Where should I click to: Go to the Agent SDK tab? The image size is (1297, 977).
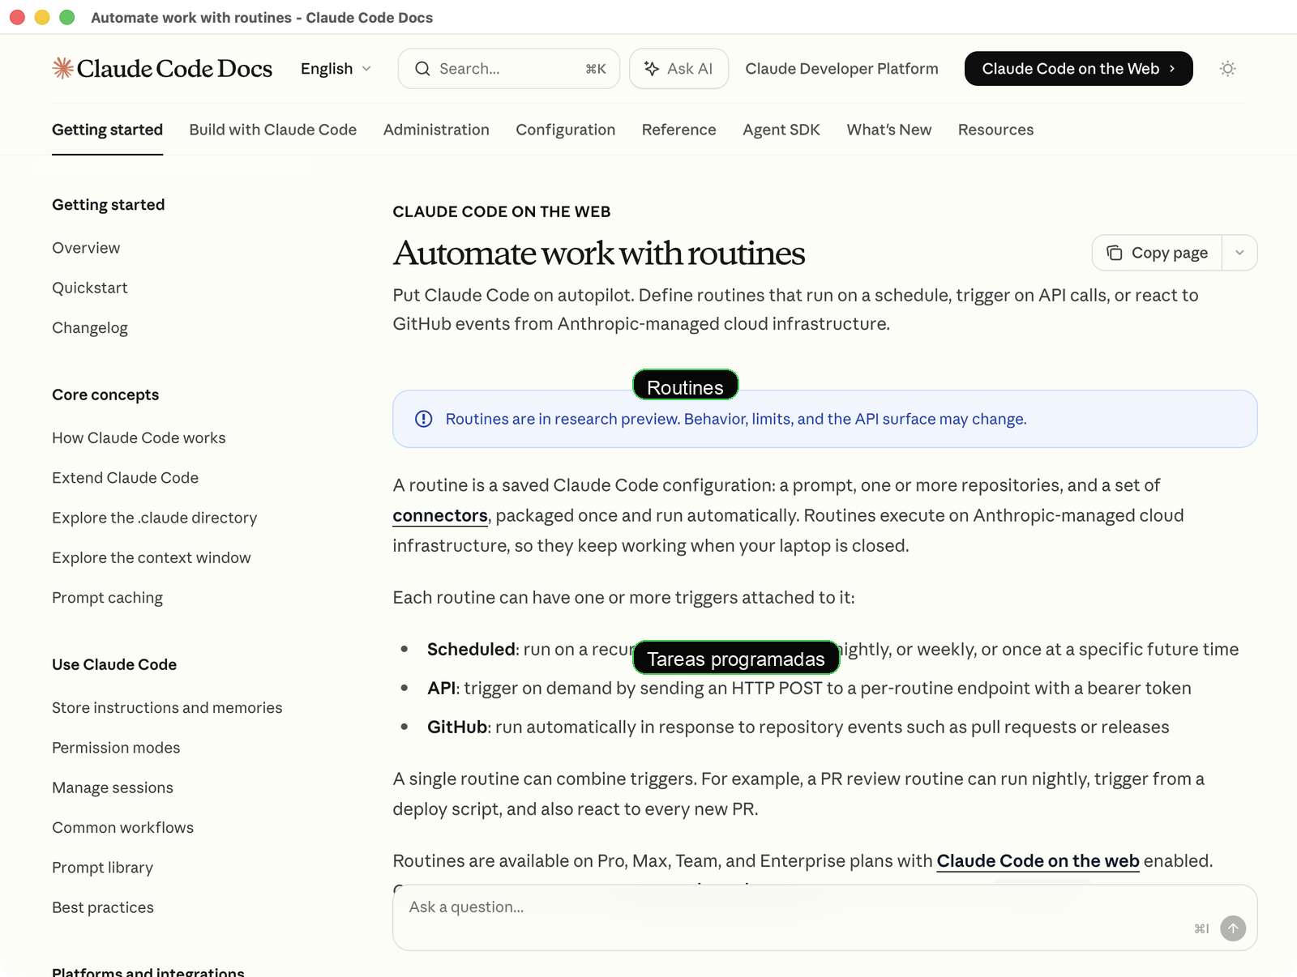click(x=781, y=130)
